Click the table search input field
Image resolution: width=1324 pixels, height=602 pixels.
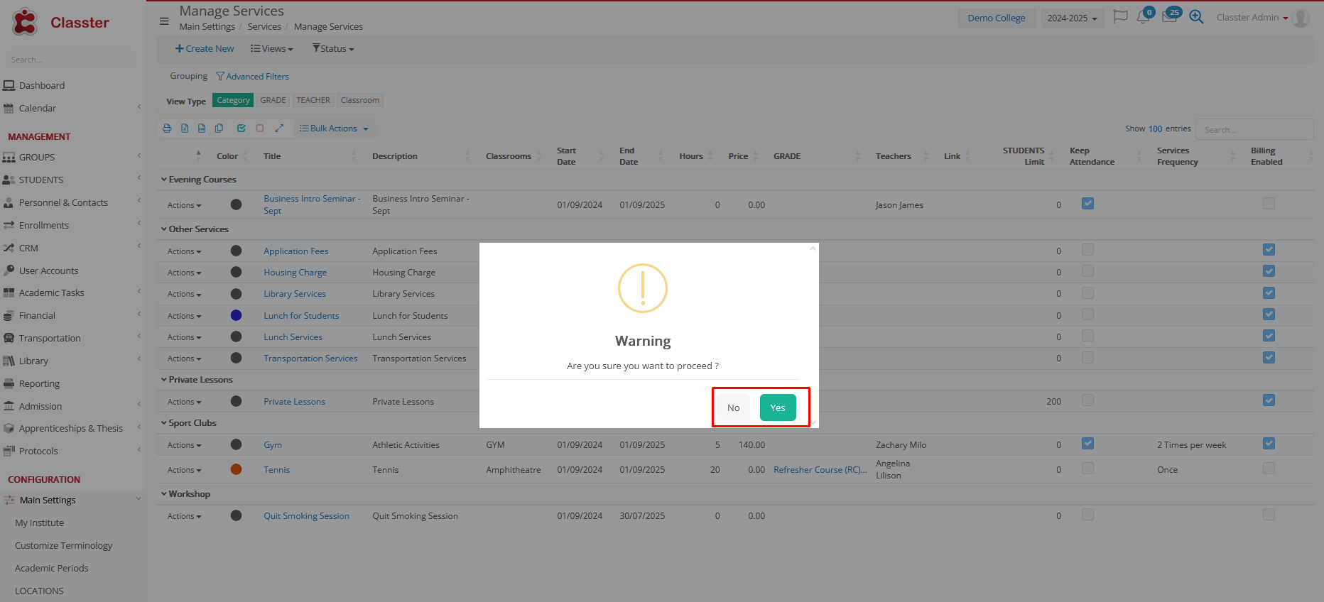click(1254, 129)
